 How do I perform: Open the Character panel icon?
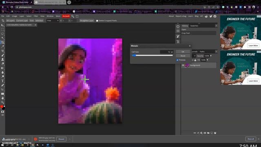tap(178, 42)
